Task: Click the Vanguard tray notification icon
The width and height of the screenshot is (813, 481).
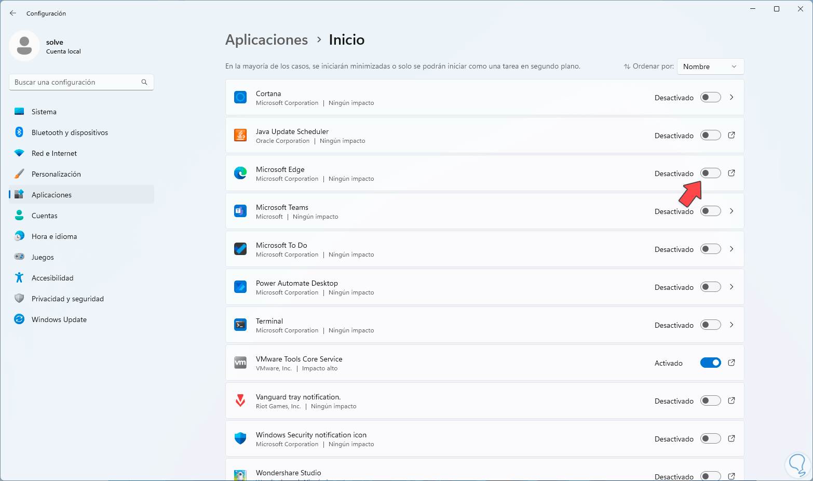Action: pyautogui.click(x=240, y=401)
